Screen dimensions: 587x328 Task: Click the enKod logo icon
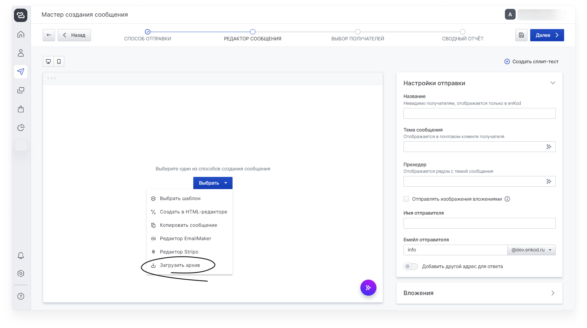(21, 15)
